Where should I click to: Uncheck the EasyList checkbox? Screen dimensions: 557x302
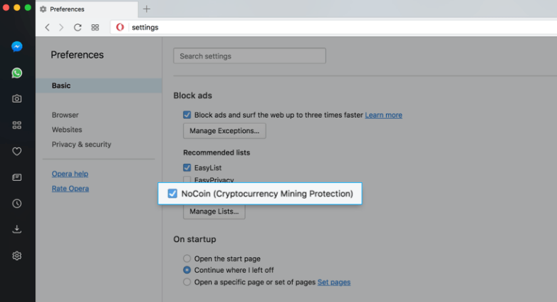pos(187,168)
